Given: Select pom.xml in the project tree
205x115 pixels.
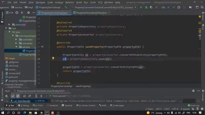Looking at the screenshot, I should (13, 77).
